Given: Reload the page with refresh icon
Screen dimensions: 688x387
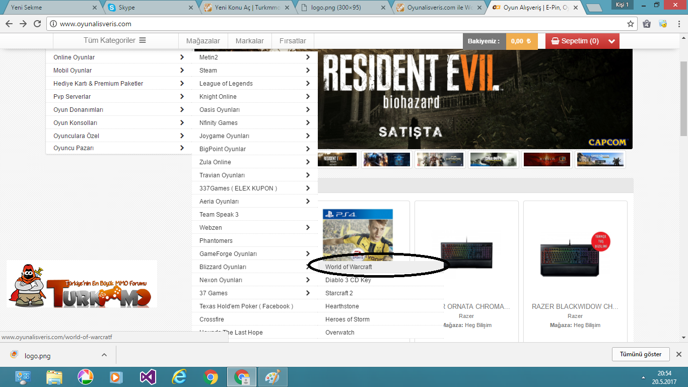Looking at the screenshot, I should tap(37, 24).
